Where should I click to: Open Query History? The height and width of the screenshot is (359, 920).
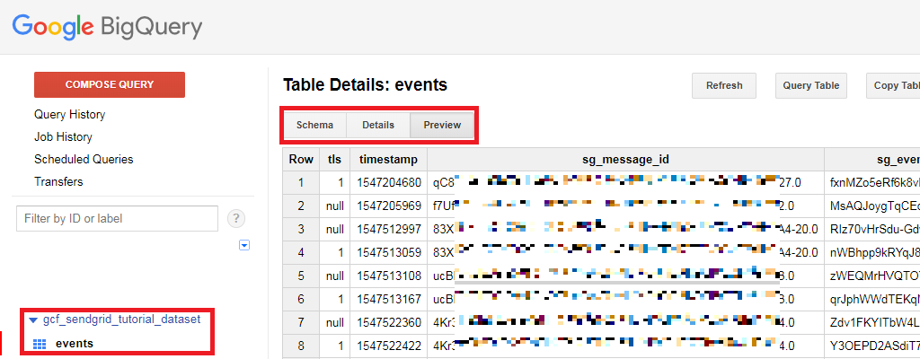70,114
